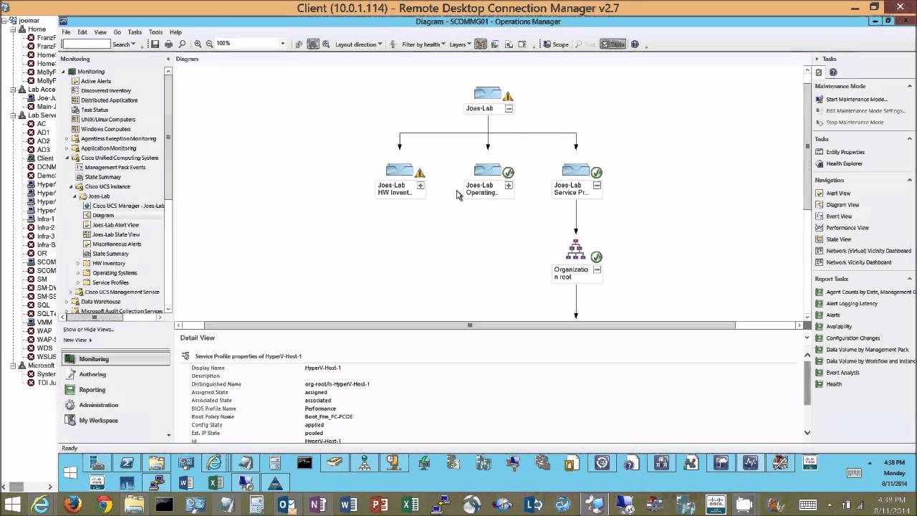The height and width of the screenshot is (516, 917).
Task: Open Diagram View in the Navigation section
Action: (x=842, y=205)
